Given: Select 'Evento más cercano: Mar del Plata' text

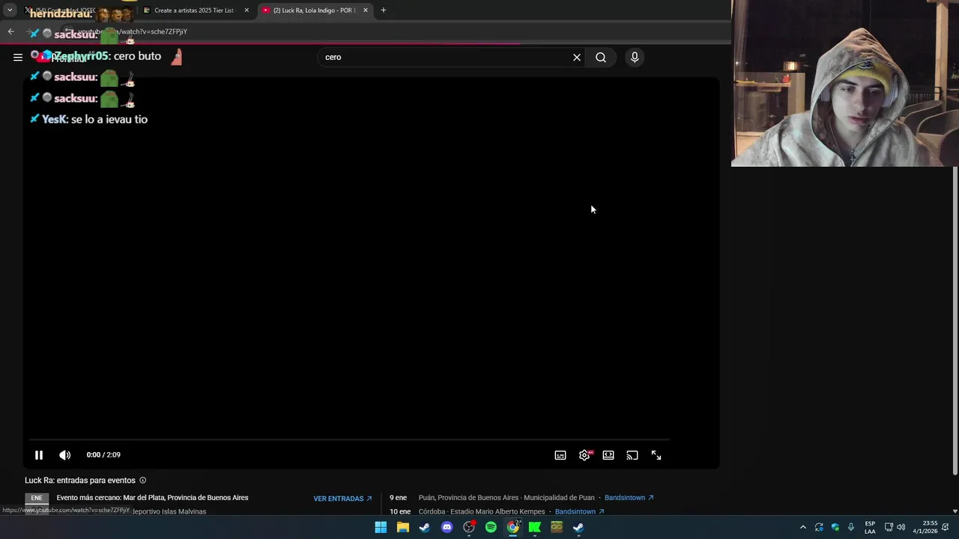Looking at the screenshot, I should [152, 498].
